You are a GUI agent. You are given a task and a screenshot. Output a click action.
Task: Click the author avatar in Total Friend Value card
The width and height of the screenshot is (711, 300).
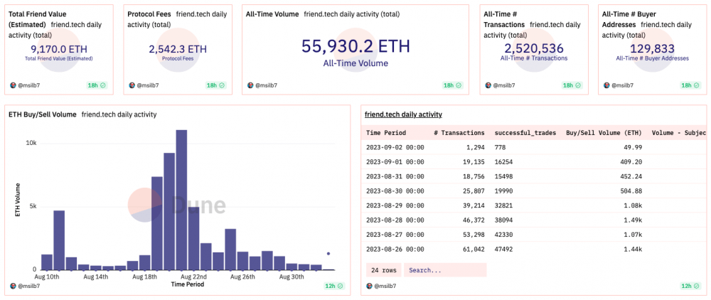[12, 85]
